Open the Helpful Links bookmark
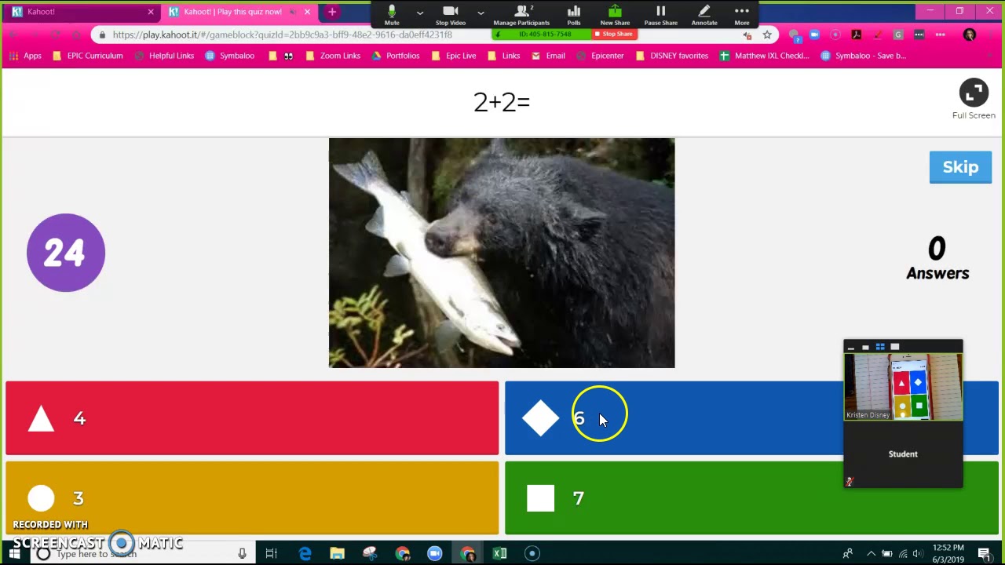 [164, 56]
